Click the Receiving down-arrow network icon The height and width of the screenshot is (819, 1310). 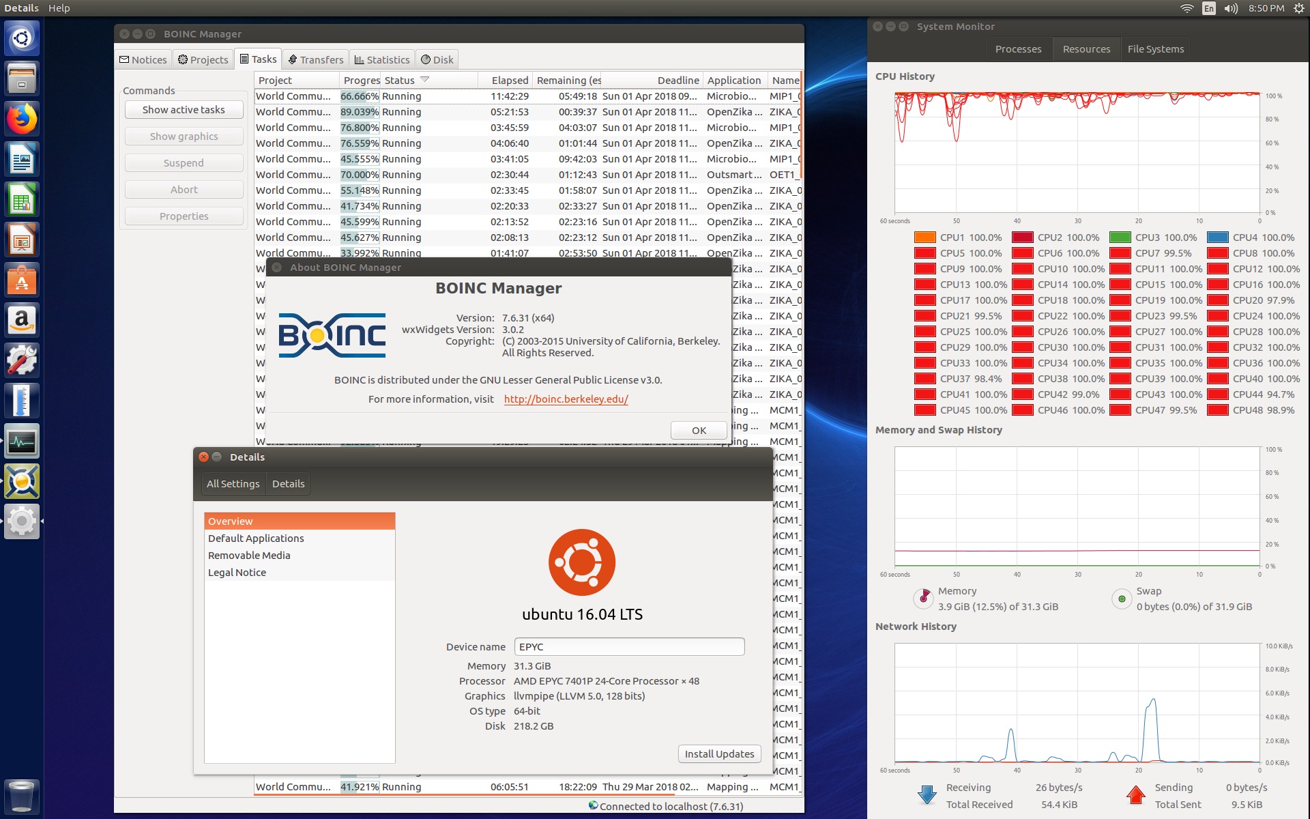(x=927, y=795)
